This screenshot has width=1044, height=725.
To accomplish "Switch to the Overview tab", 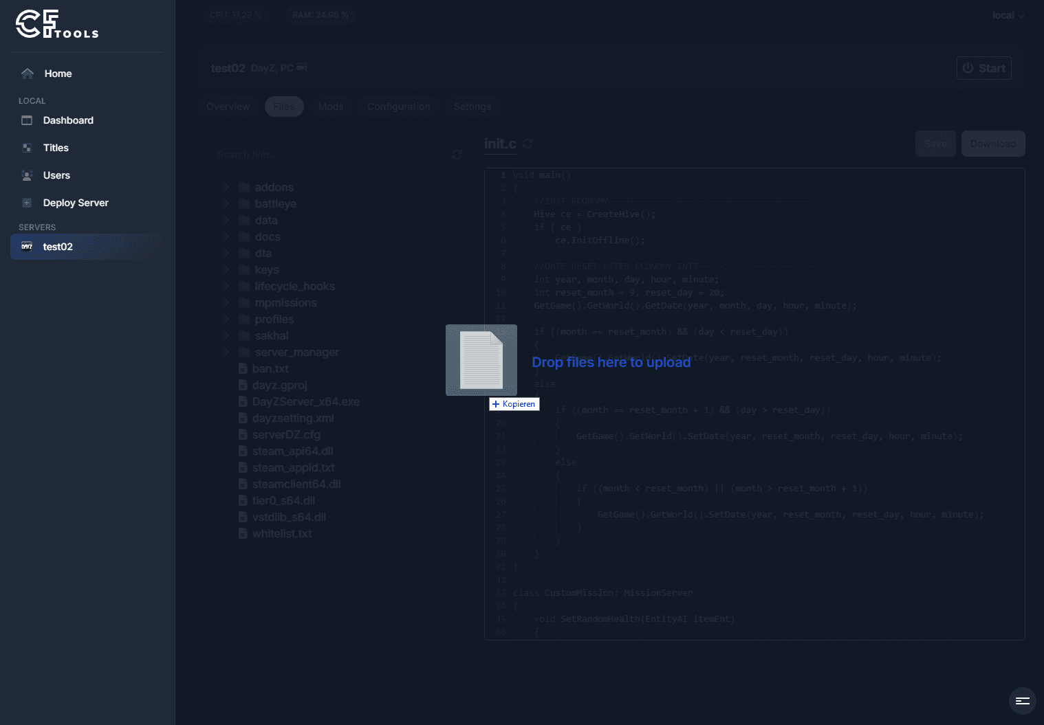I will (x=228, y=107).
